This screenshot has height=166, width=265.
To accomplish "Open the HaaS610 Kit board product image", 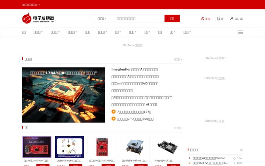I will click(x=167, y=147).
